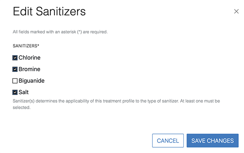244x153 pixels.
Task: Click the parenthesized asterisk in required notice
Action: [x=80, y=32]
